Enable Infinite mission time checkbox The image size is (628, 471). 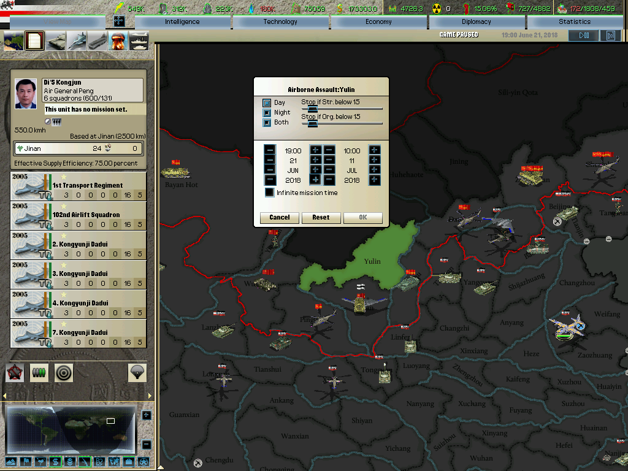point(269,193)
